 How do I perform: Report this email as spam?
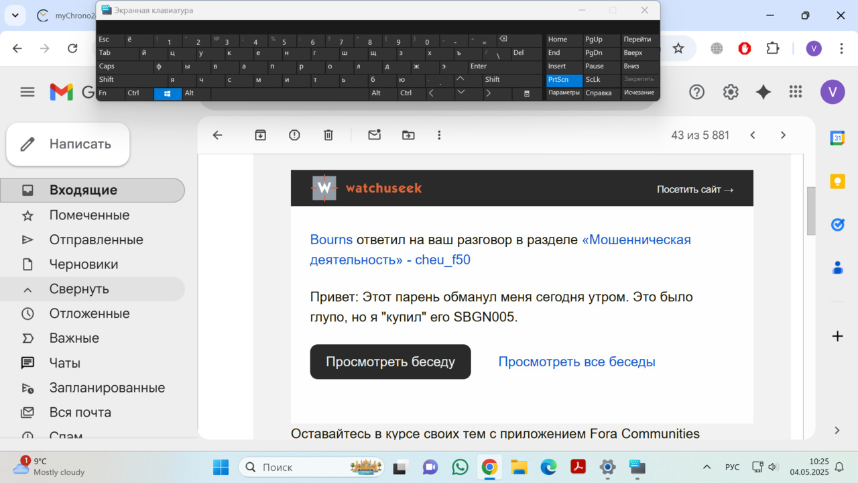click(294, 135)
